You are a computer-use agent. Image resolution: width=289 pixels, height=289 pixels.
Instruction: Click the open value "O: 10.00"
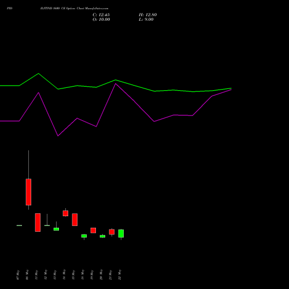[x=101, y=20]
